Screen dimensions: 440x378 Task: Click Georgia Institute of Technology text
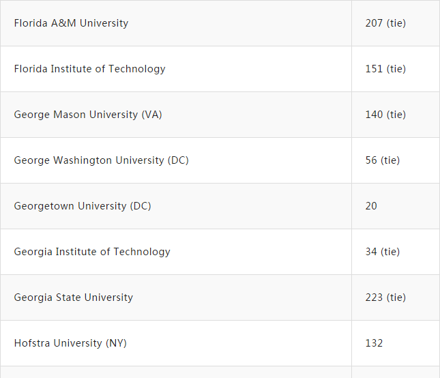pyautogui.click(x=92, y=252)
